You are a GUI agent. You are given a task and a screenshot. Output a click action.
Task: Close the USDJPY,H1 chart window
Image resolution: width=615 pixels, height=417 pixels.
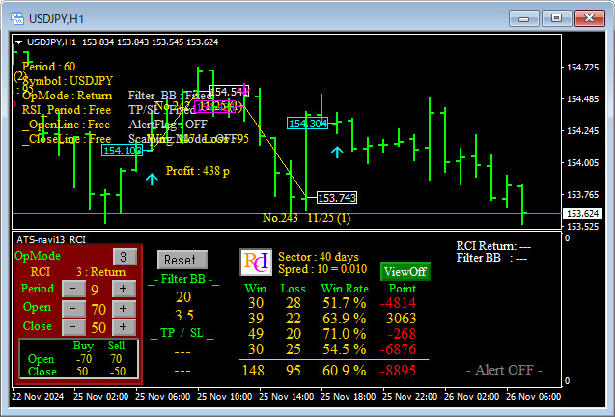[x=589, y=18]
